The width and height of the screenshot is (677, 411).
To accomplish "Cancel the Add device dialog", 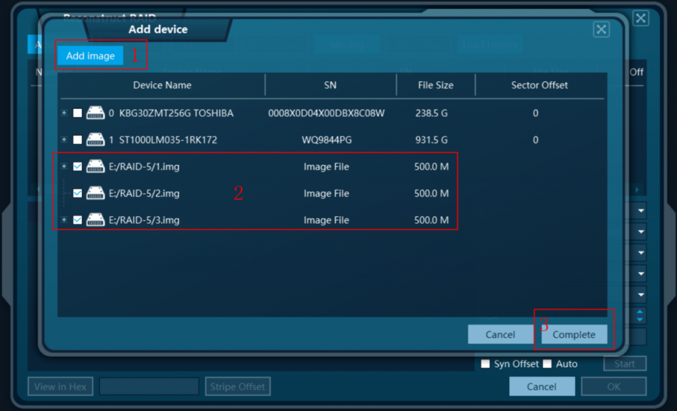I will click(500, 334).
